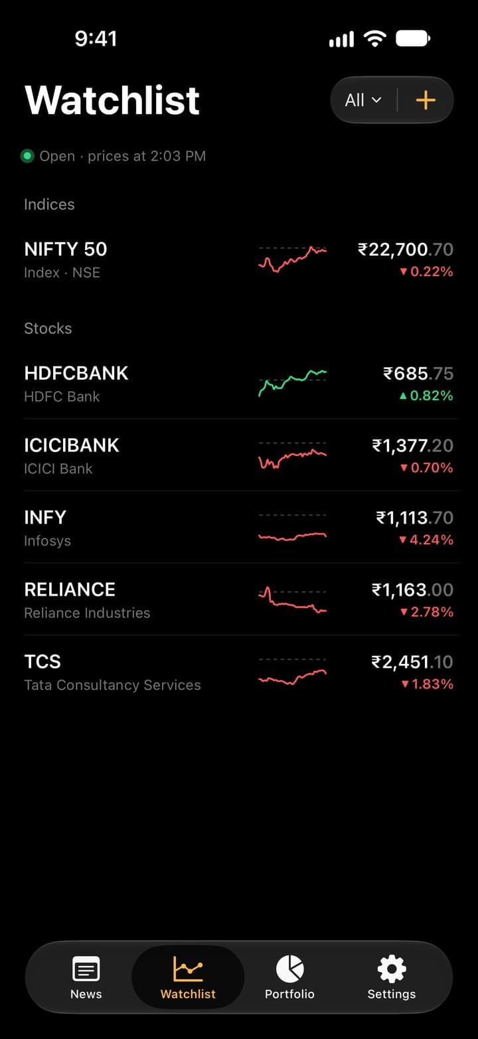
Task: Toggle TCS 1.83% change display
Action: tap(427, 684)
